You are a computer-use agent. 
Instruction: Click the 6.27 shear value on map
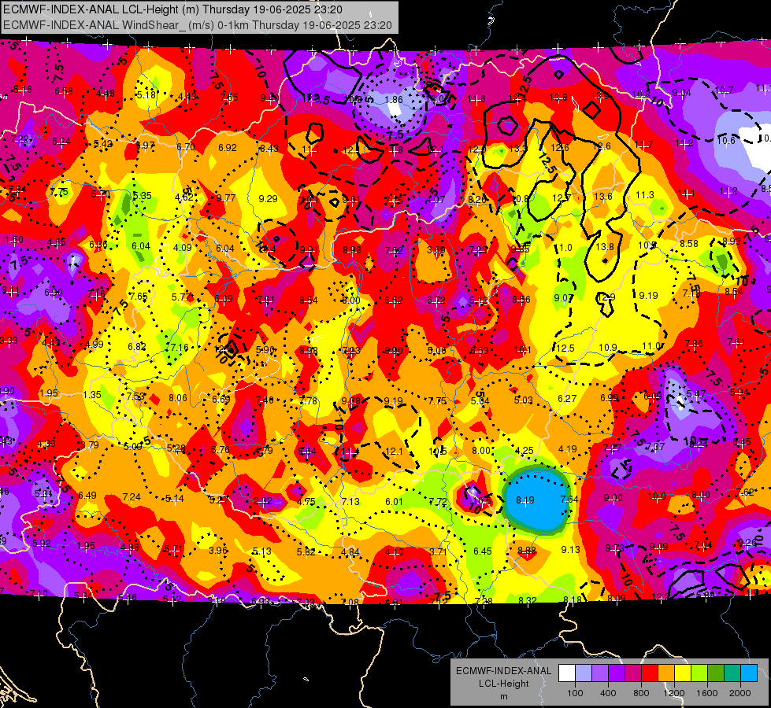[x=567, y=399]
